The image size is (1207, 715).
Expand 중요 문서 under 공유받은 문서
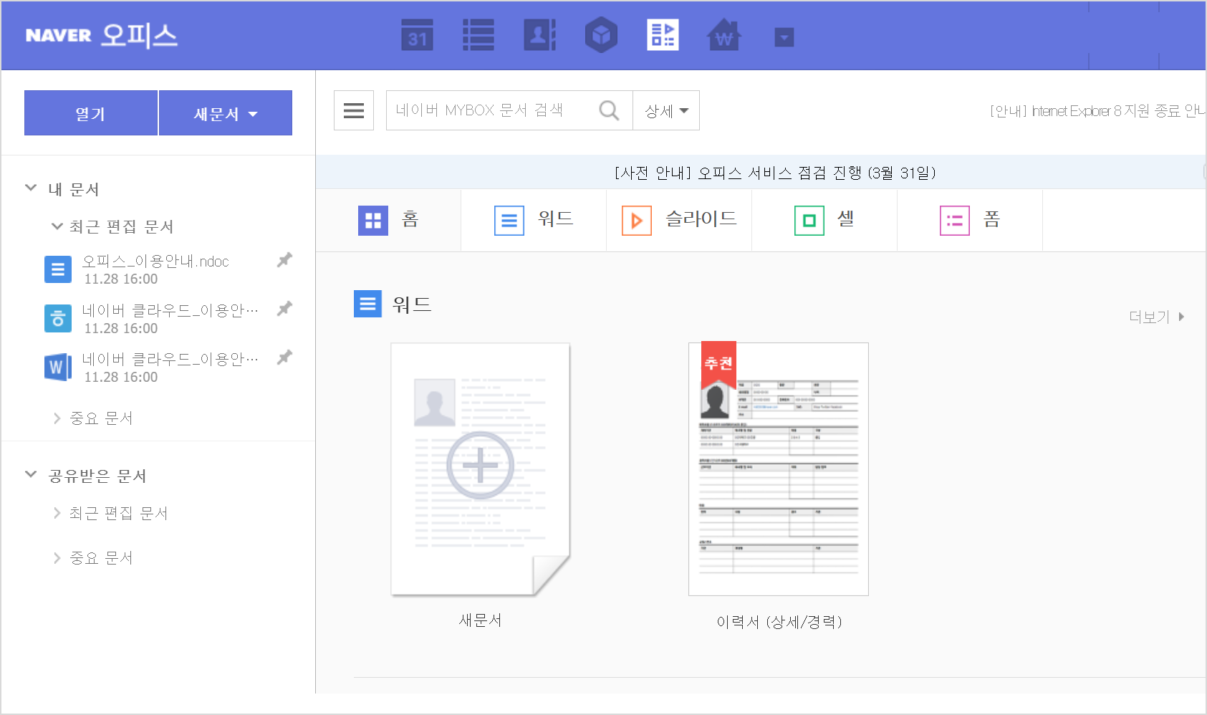click(57, 558)
